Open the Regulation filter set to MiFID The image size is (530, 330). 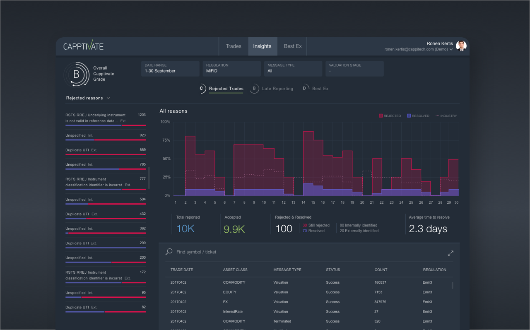coord(231,69)
